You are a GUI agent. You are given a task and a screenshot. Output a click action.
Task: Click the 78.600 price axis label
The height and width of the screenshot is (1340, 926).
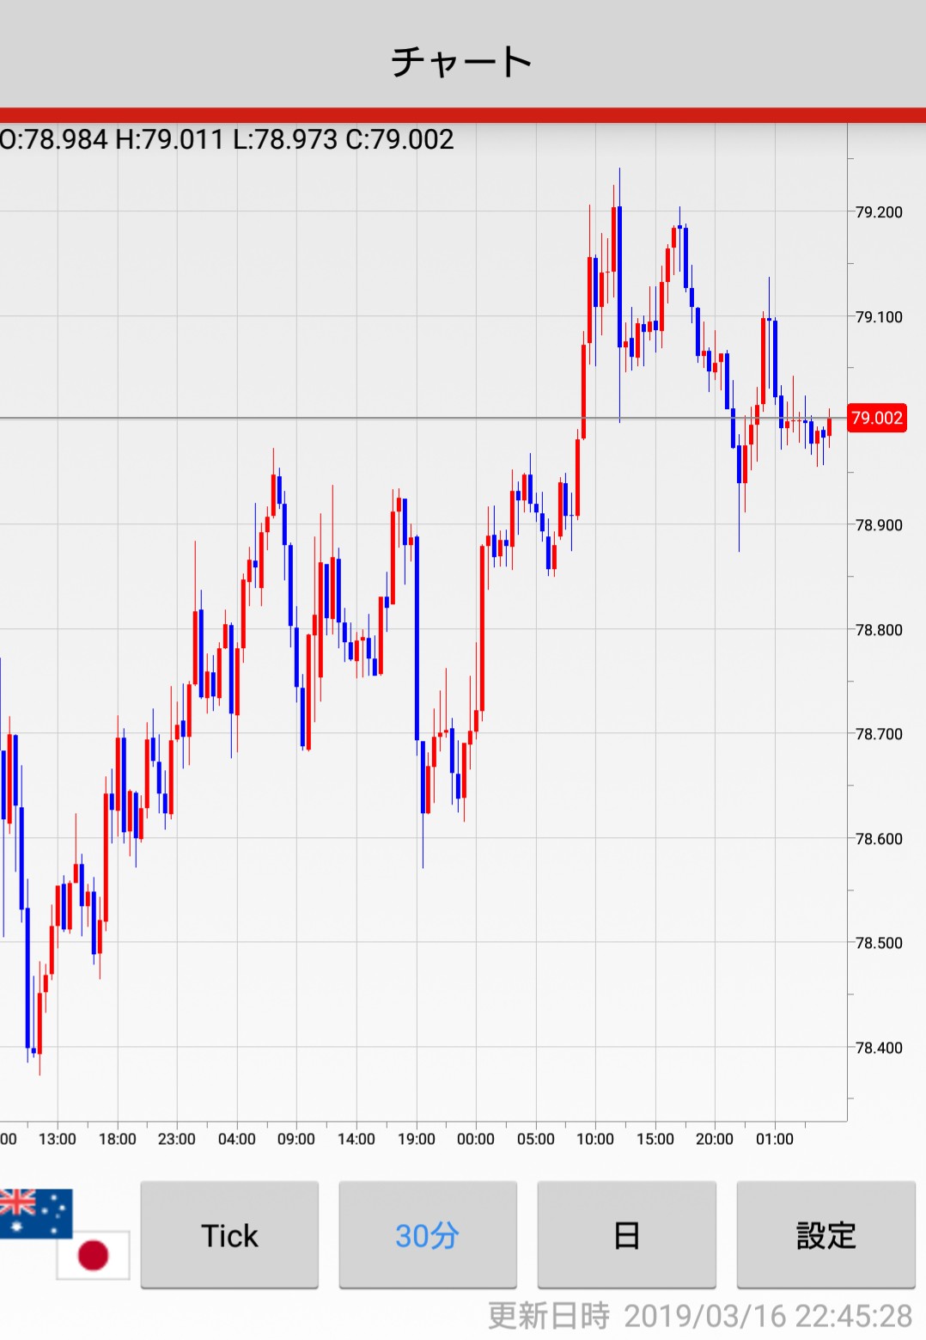pyautogui.click(x=879, y=839)
